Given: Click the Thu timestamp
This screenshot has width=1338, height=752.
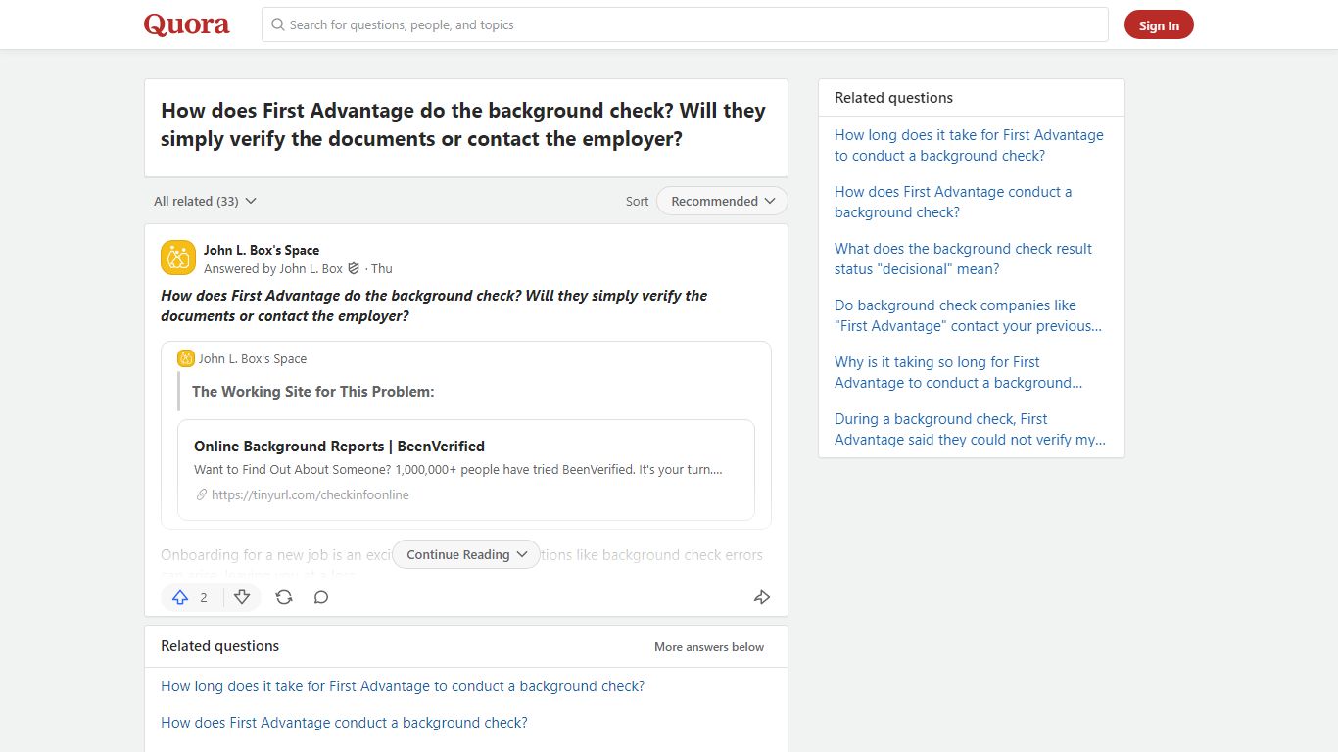Looking at the screenshot, I should (382, 268).
